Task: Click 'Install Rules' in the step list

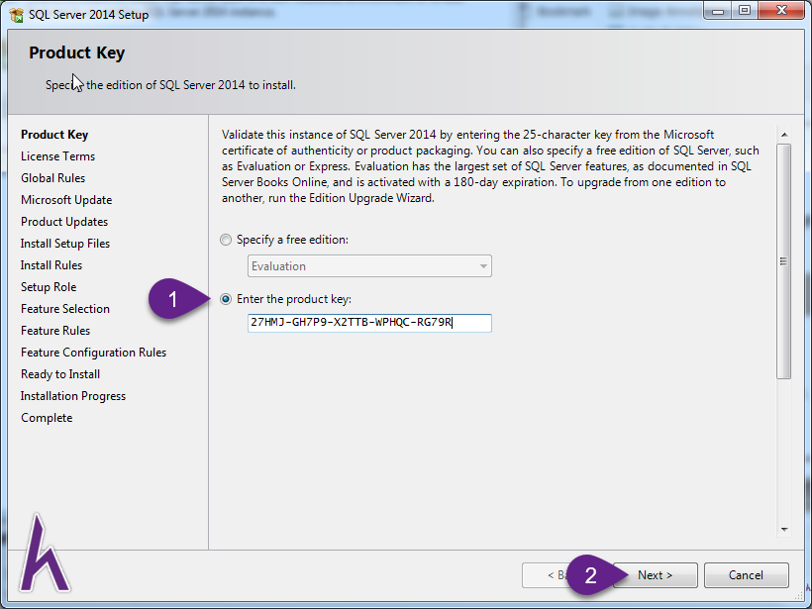Action: [x=51, y=265]
